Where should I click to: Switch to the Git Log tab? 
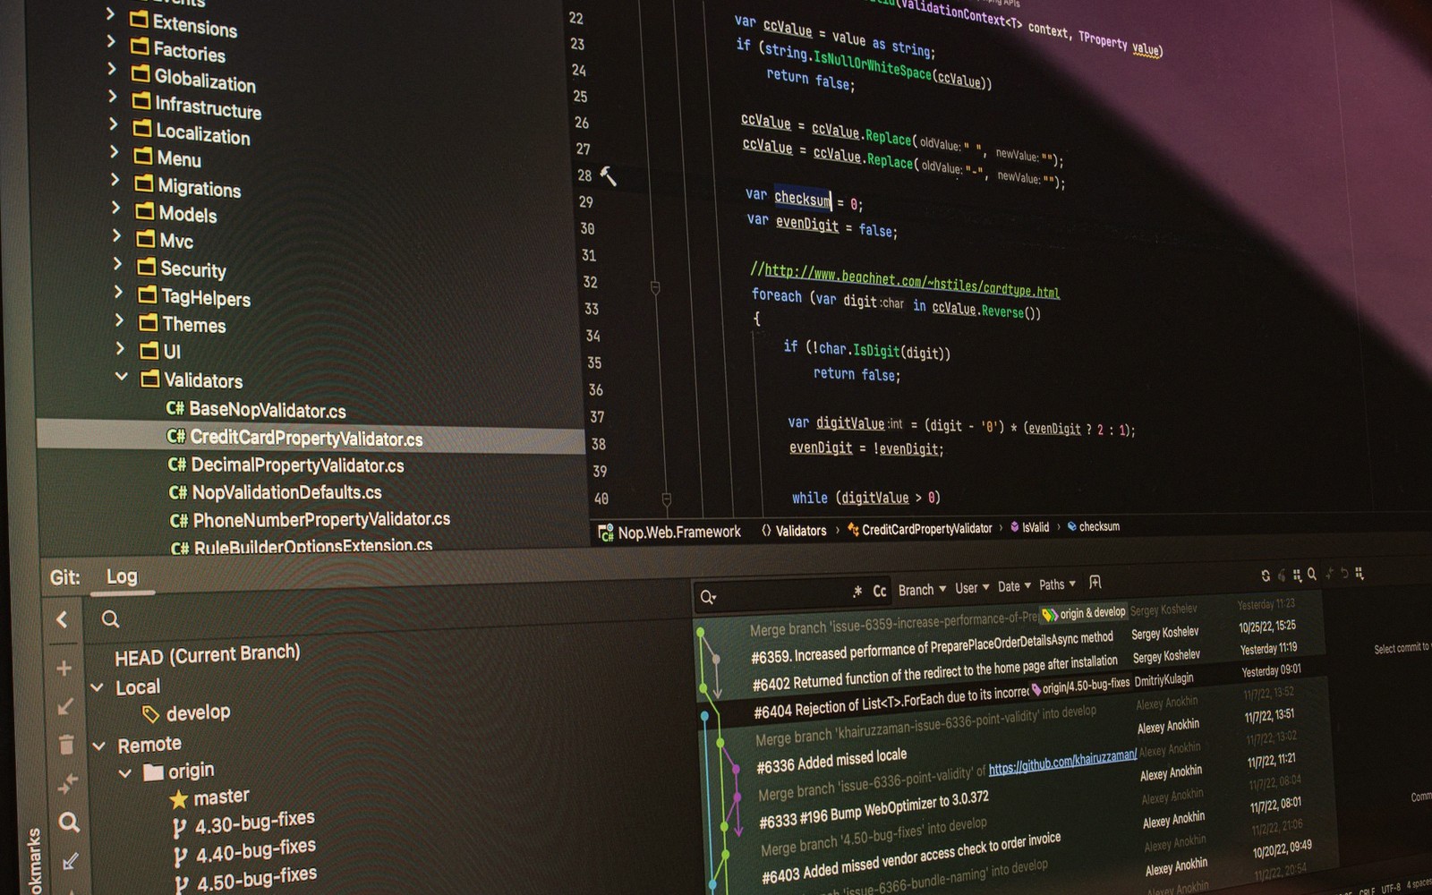(122, 577)
